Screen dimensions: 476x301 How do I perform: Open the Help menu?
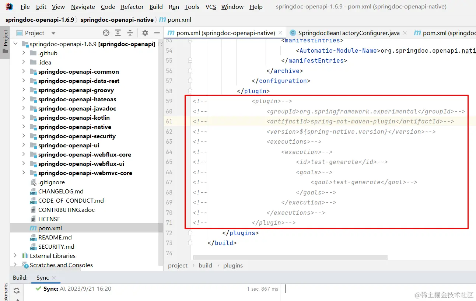(x=256, y=7)
